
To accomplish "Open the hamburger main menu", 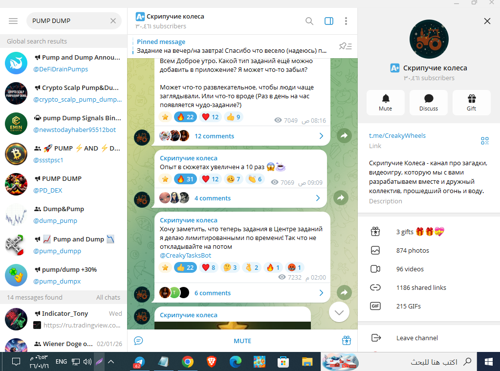I will (x=13, y=21).
